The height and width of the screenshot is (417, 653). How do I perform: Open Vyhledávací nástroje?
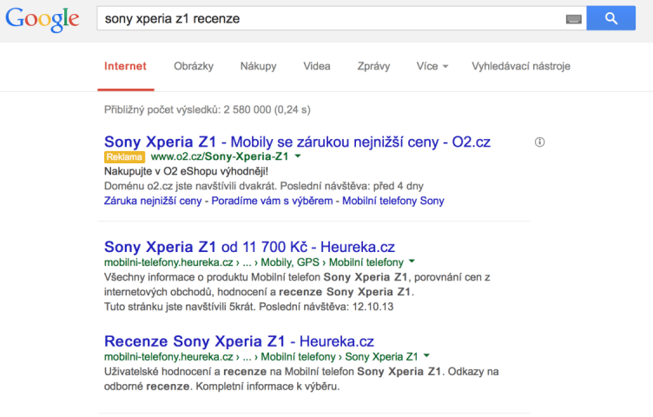[521, 66]
